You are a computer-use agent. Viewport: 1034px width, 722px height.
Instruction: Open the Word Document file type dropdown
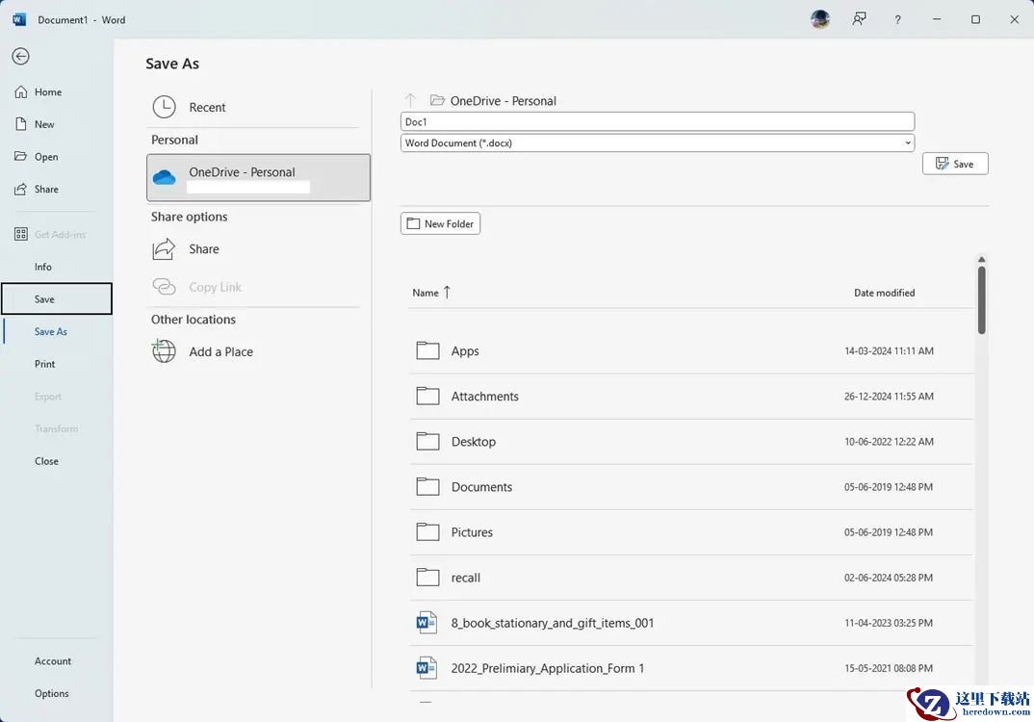click(657, 143)
